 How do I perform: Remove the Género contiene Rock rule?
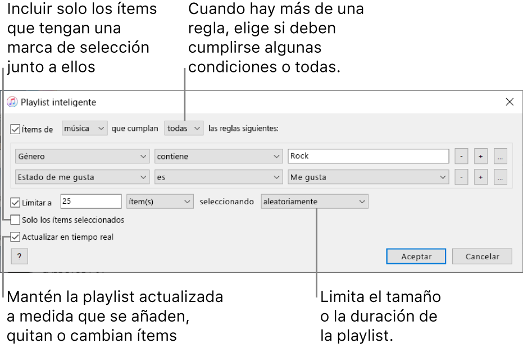point(461,156)
